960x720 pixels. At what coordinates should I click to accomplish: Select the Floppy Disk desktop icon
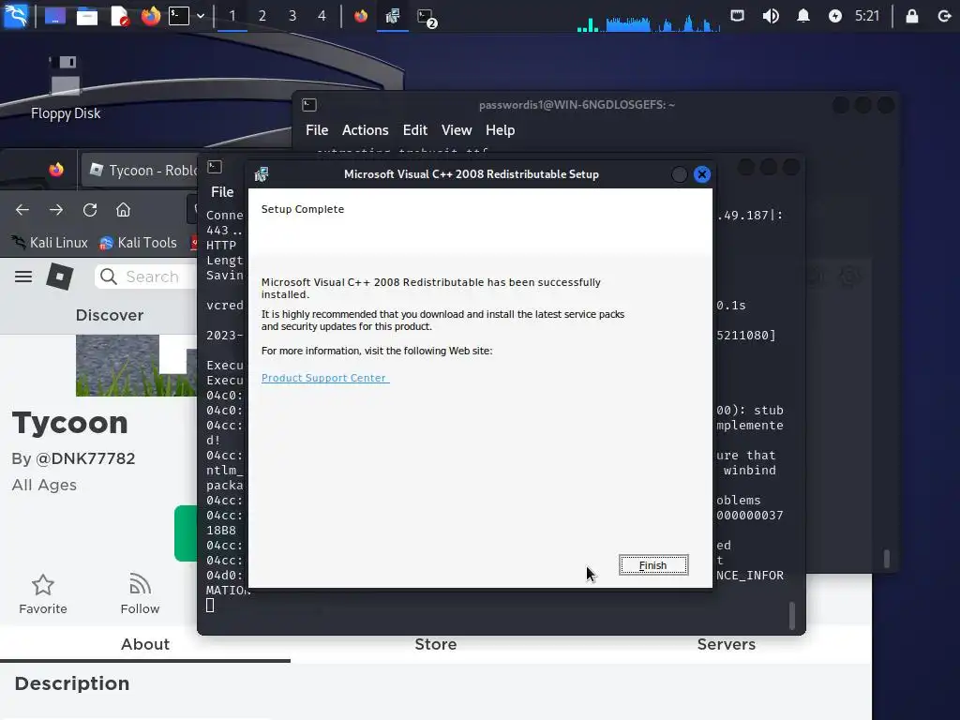tap(66, 87)
